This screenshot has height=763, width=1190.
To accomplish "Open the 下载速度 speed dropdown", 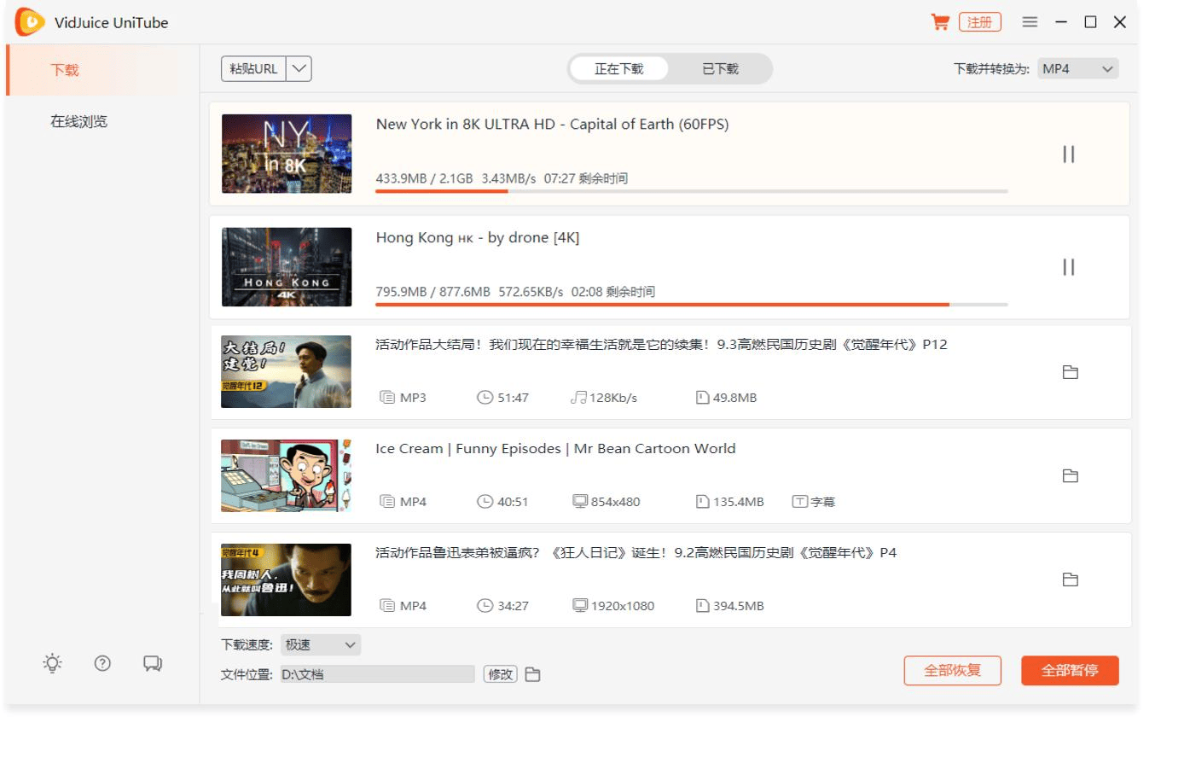I will pyautogui.click(x=321, y=645).
